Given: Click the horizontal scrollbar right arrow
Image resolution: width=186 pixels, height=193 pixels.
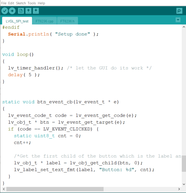Looking at the screenshot, I should [179, 189].
